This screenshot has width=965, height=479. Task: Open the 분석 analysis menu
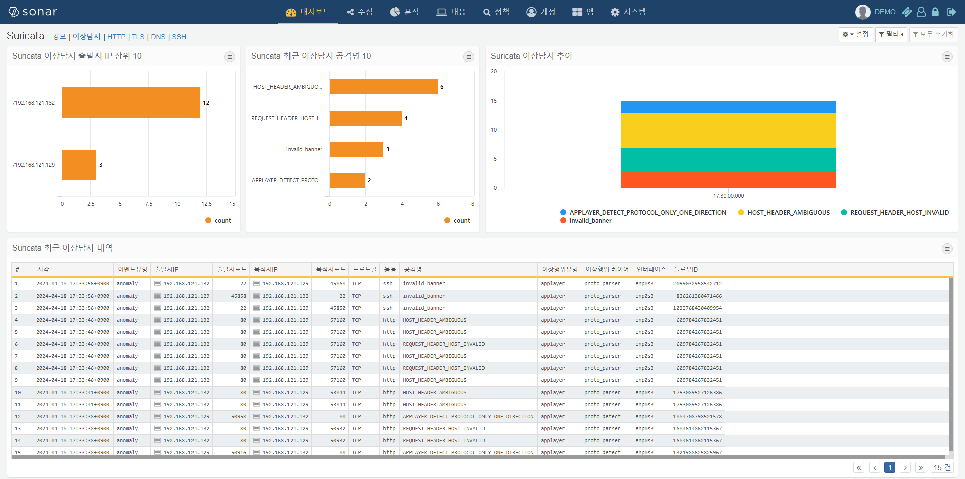pos(405,12)
